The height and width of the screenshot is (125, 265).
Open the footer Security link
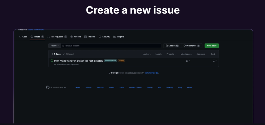pos(100,88)
